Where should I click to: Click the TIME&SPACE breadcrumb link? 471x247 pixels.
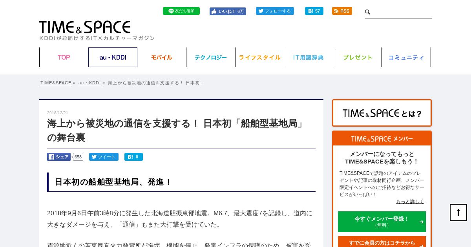(x=56, y=83)
